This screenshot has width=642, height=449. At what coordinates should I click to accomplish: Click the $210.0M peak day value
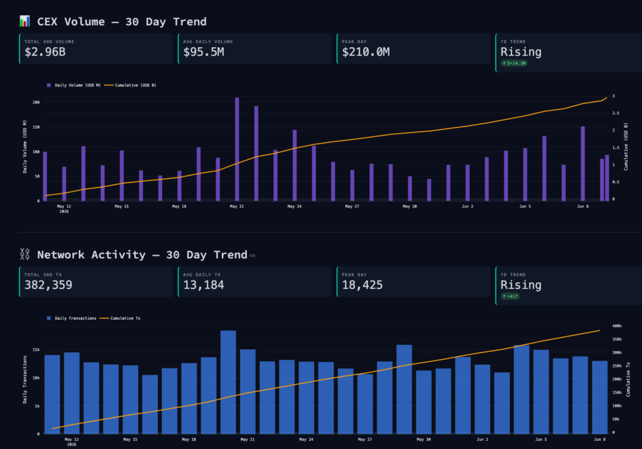pos(366,52)
